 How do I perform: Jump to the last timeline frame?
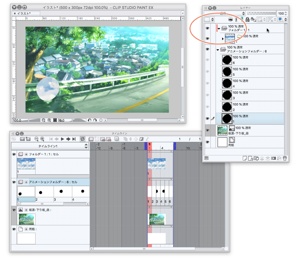pos(74,139)
